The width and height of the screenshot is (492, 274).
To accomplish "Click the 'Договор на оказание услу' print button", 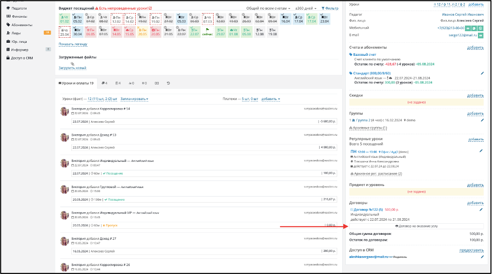I will [x=417, y=226].
